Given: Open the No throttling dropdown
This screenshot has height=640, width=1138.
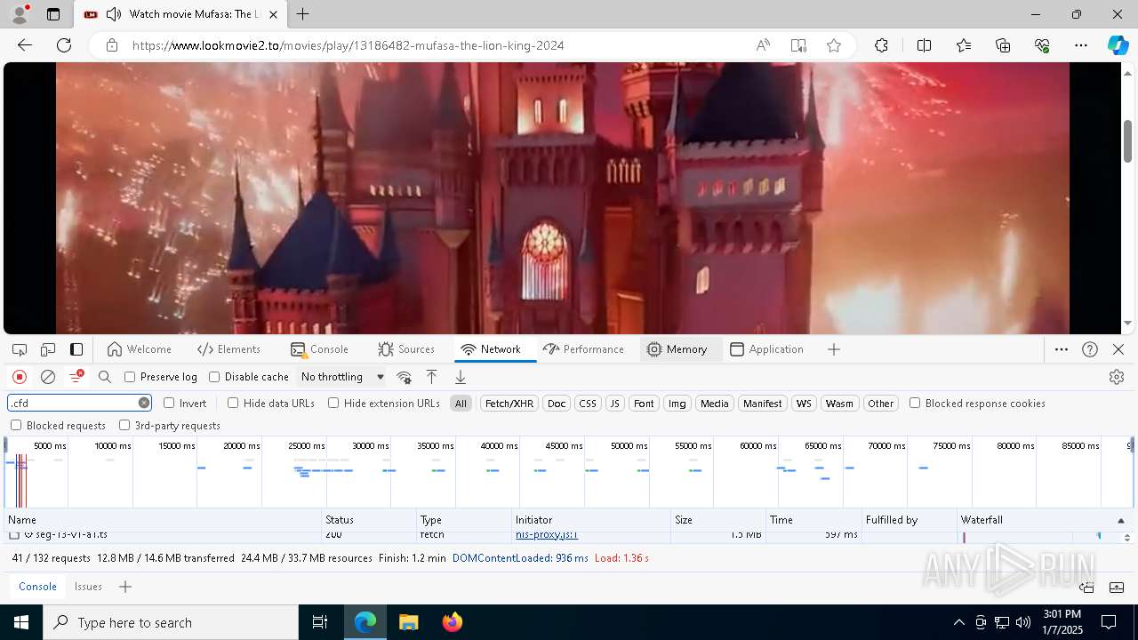Looking at the screenshot, I should [342, 377].
